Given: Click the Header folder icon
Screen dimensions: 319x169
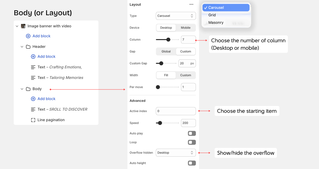Looking at the screenshot, I should [28, 47].
